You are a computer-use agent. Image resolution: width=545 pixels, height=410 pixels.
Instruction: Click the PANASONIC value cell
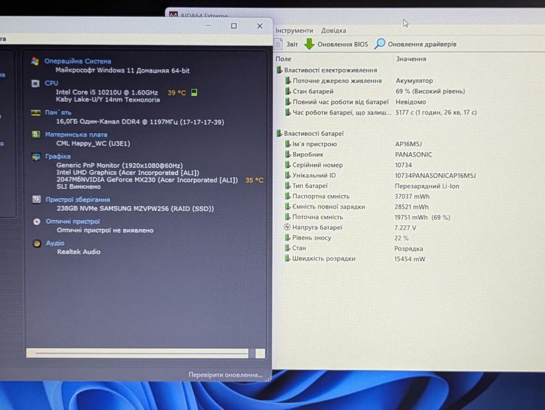413,154
